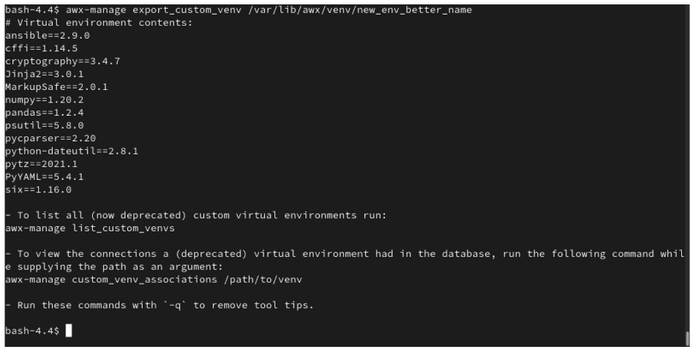The height and width of the screenshot is (352, 693).
Task: Click the pandas==1.2.4 line
Action: pos(44,112)
